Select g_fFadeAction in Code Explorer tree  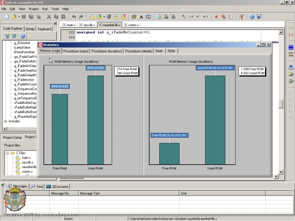(x=24, y=80)
